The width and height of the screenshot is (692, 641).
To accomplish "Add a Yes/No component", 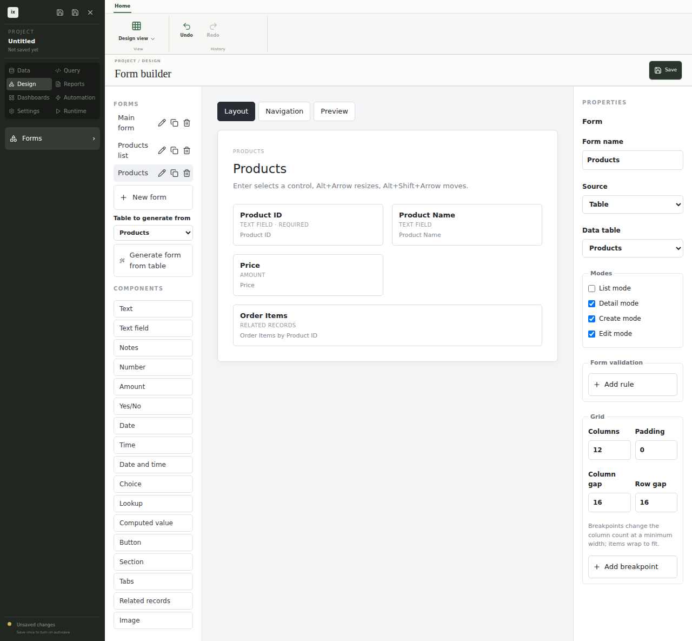I will pyautogui.click(x=153, y=406).
